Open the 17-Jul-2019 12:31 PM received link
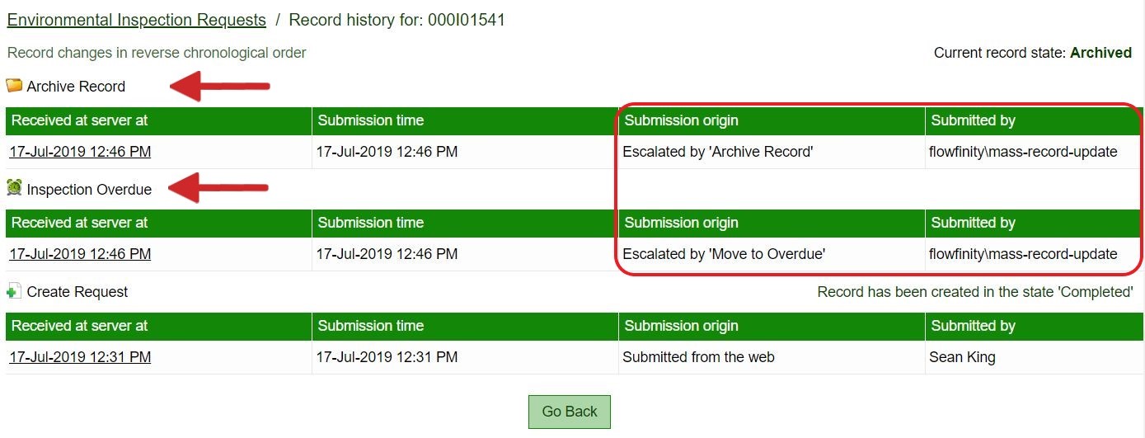1145x438 pixels. (x=80, y=357)
